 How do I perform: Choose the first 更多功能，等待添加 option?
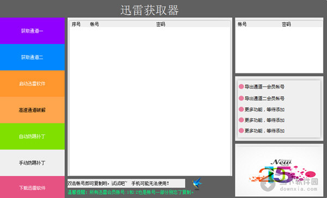[262, 109]
